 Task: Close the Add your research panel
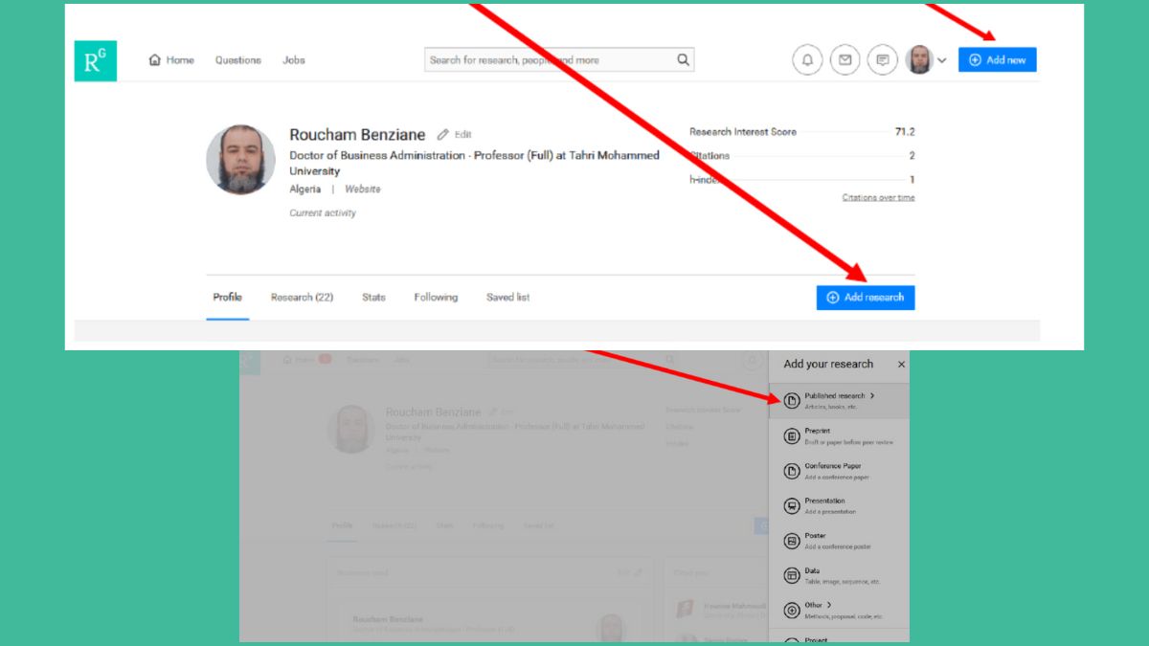click(x=901, y=365)
